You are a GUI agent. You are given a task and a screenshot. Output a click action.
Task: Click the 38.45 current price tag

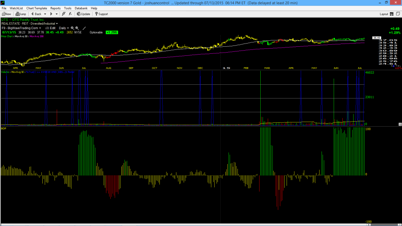click(376, 38)
